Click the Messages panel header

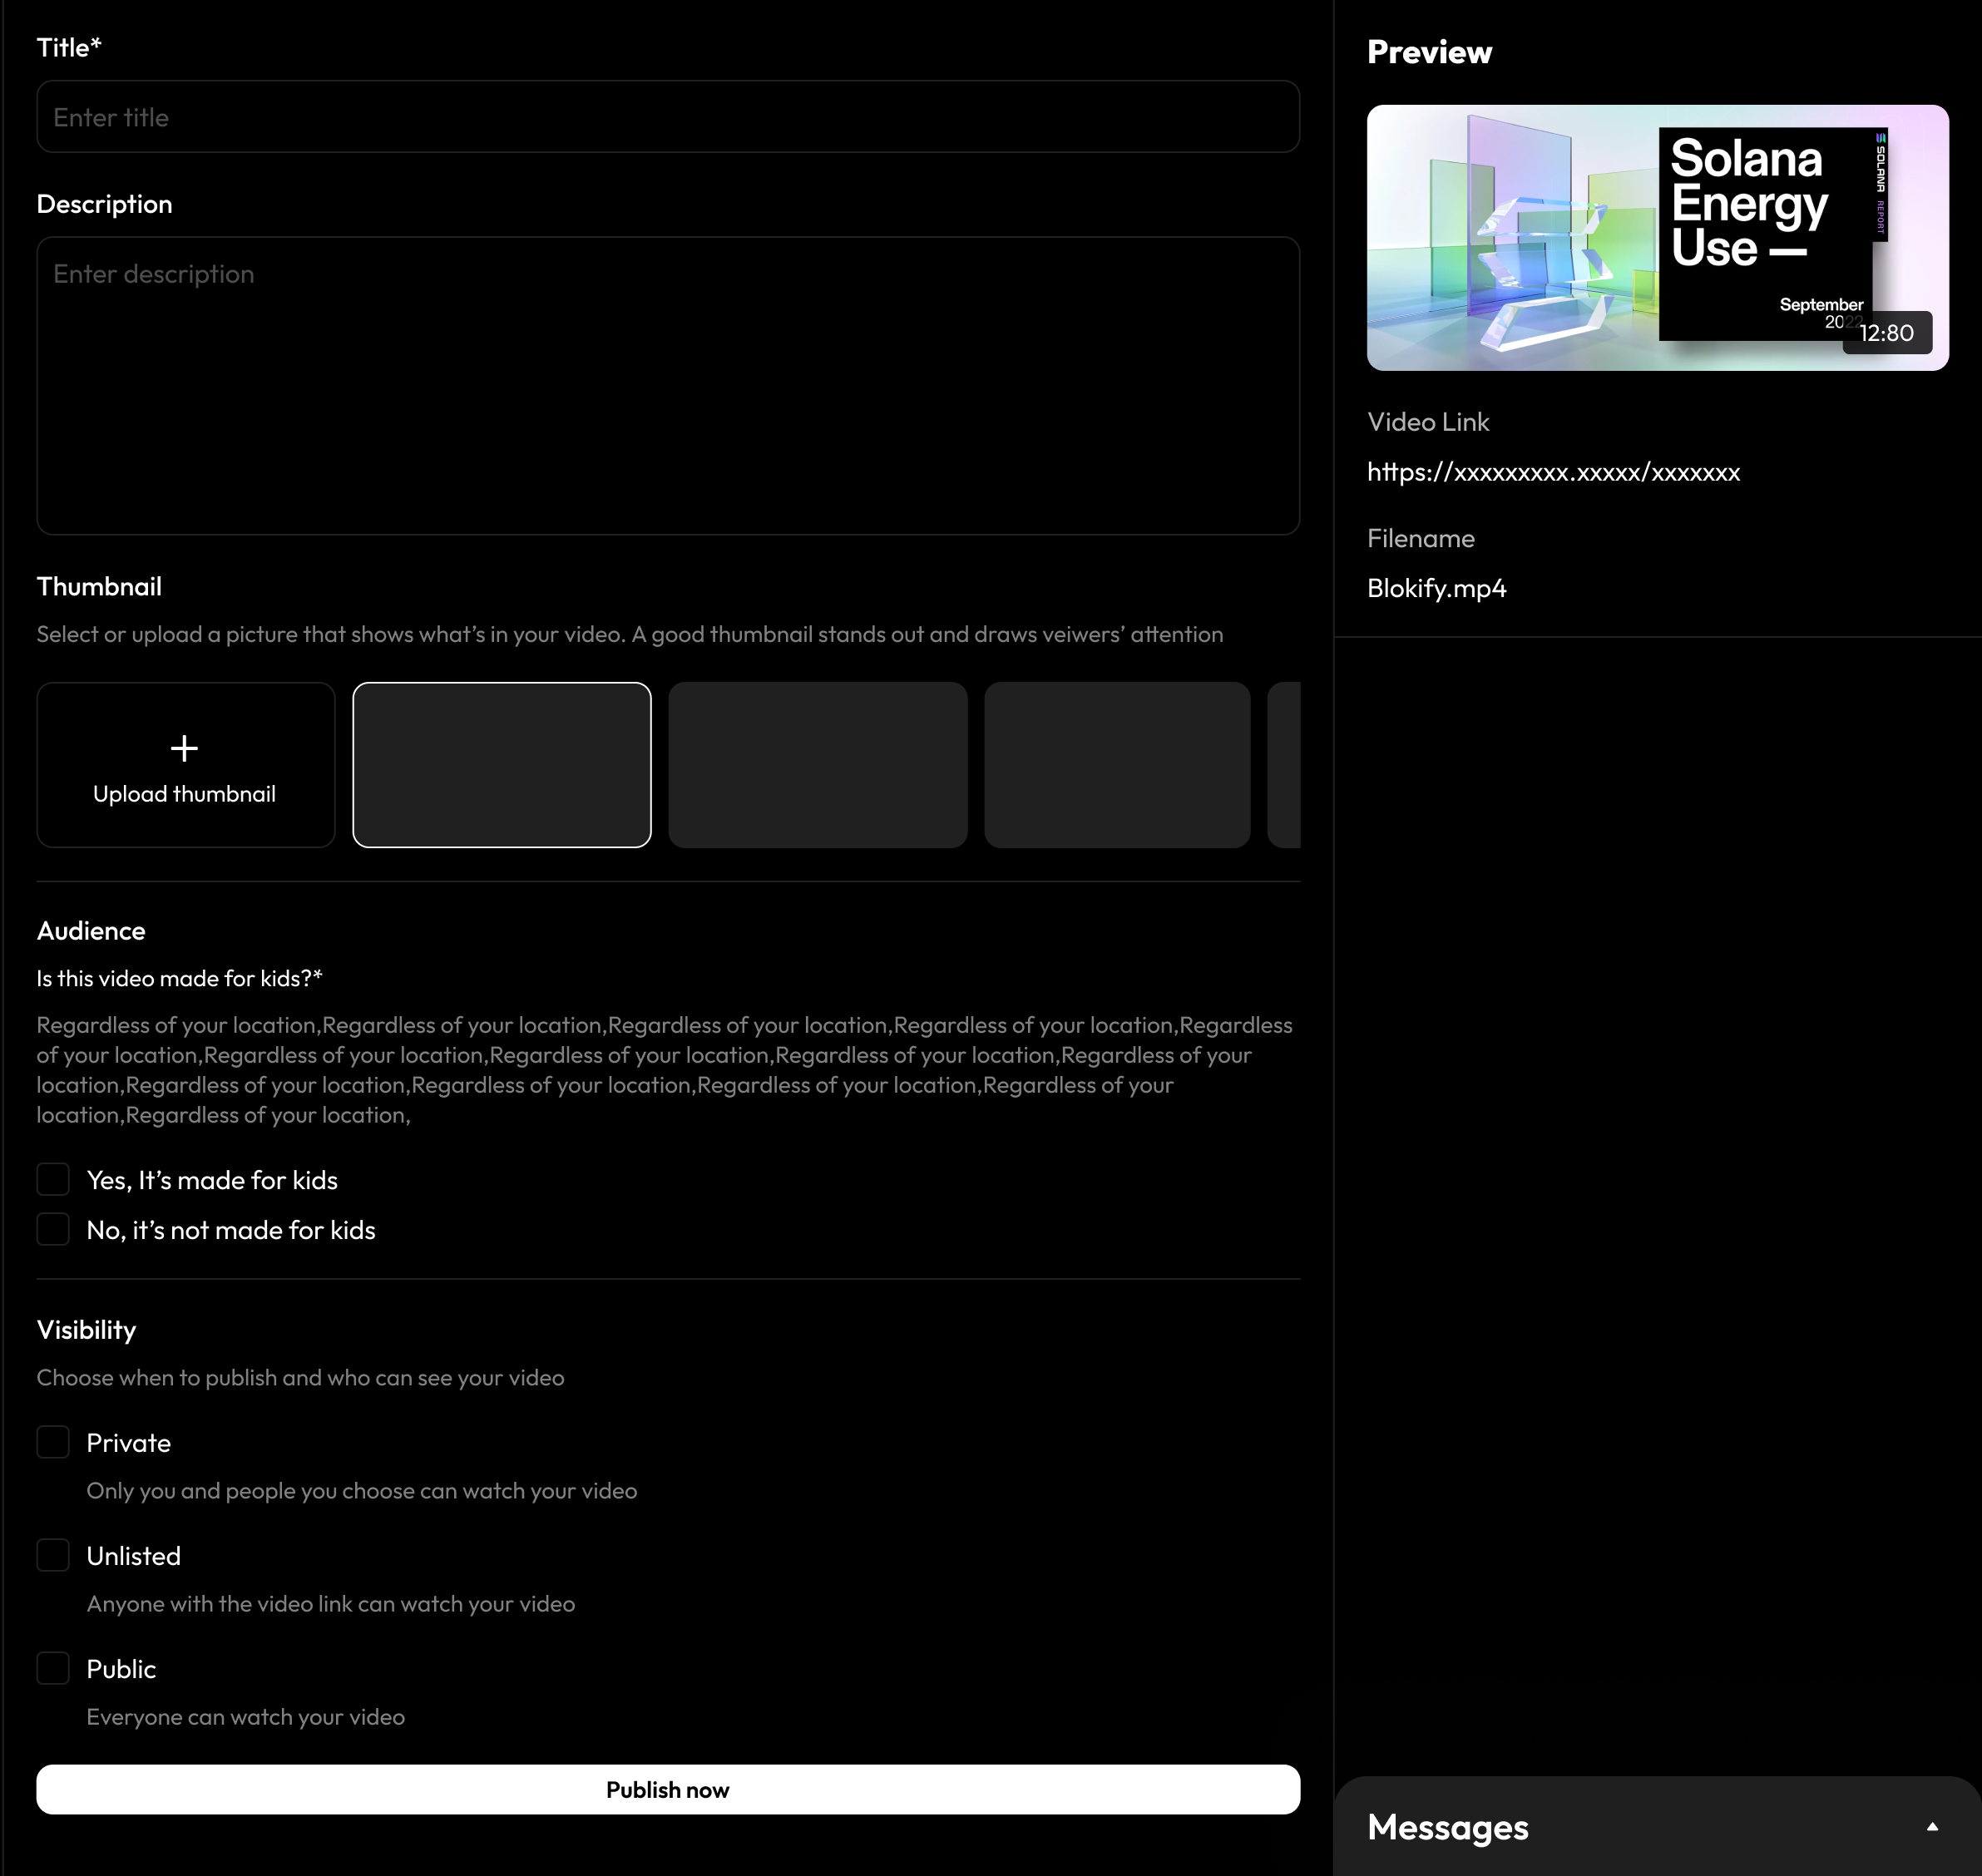click(x=1657, y=1827)
